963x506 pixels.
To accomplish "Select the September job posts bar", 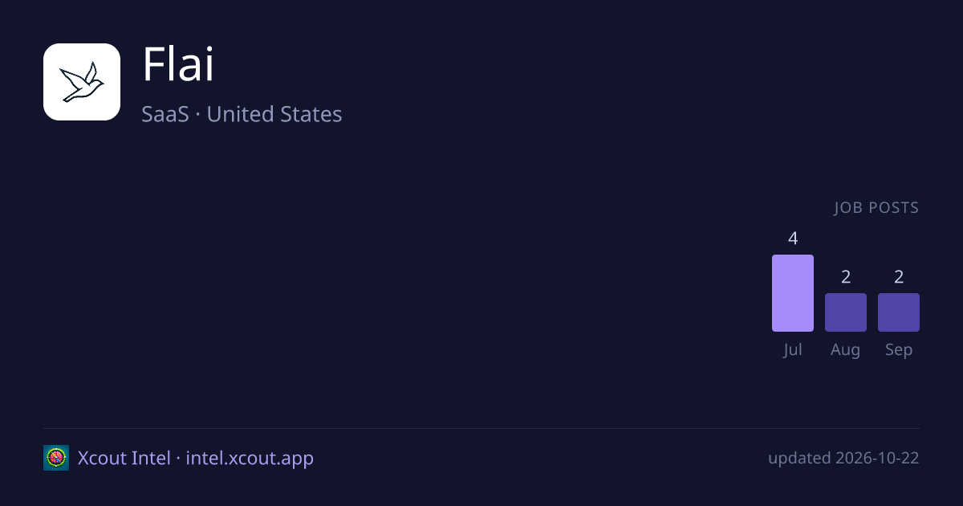I will [x=899, y=312].
